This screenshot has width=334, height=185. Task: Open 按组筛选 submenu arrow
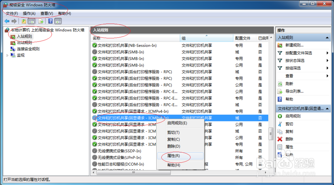[x=327, y=68]
